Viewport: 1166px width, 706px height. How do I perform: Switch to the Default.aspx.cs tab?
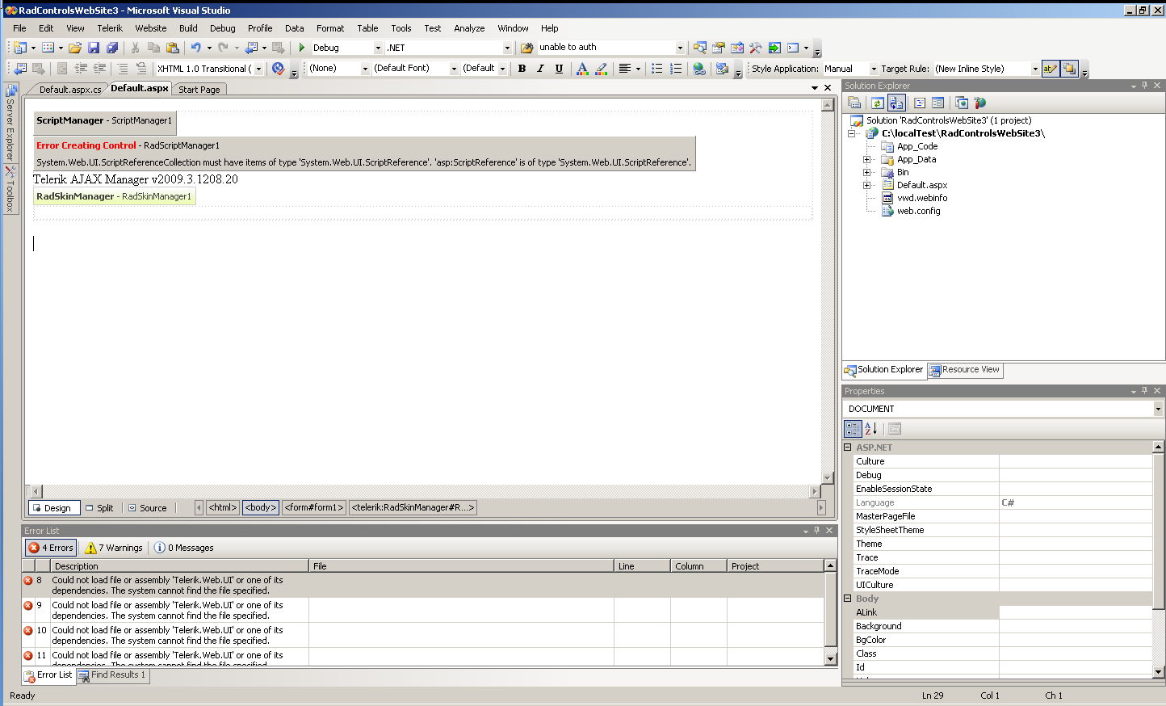pos(70,90)
